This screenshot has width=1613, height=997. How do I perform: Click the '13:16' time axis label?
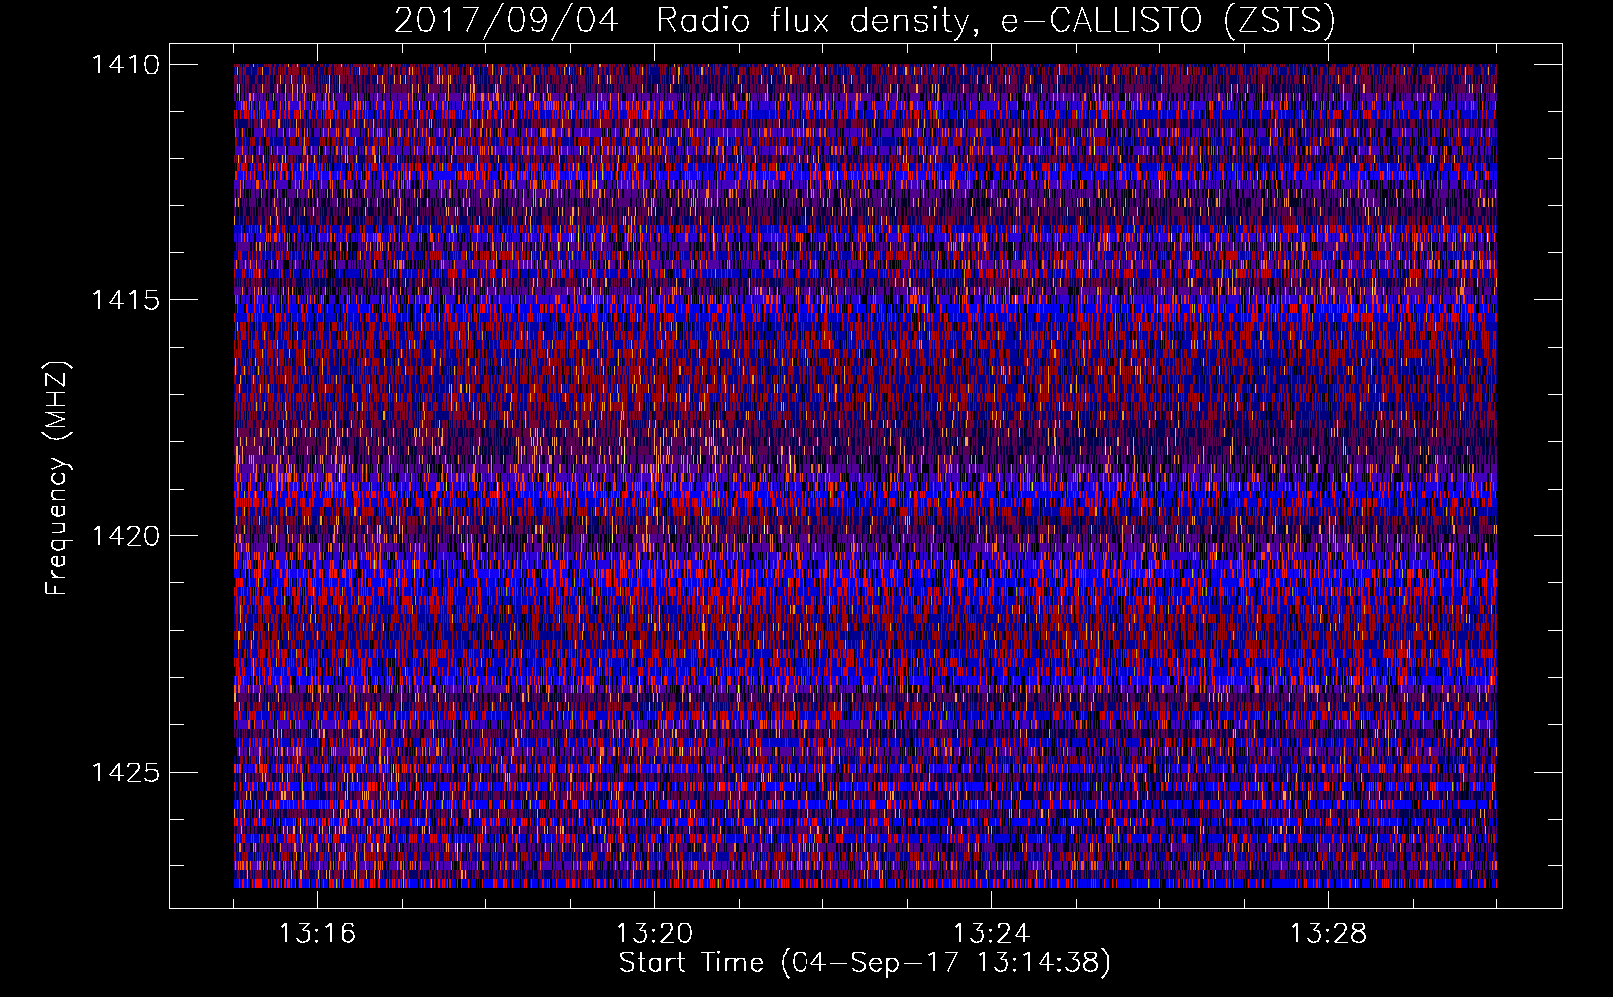317,934
